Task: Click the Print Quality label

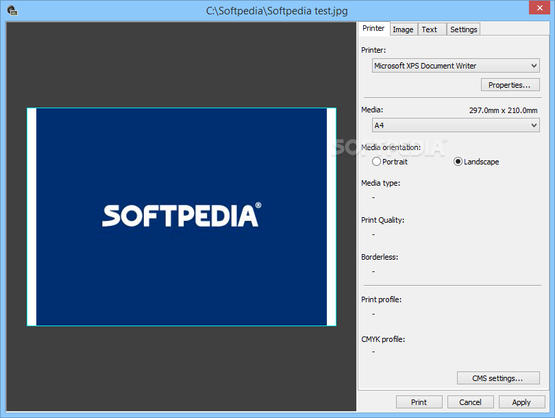Action: (x=382, y=220)
